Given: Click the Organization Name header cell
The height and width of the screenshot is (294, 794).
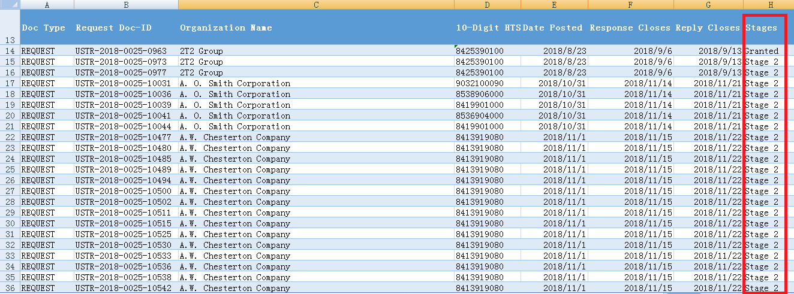Looking at the screenshot, I should (x=316, y=28).
